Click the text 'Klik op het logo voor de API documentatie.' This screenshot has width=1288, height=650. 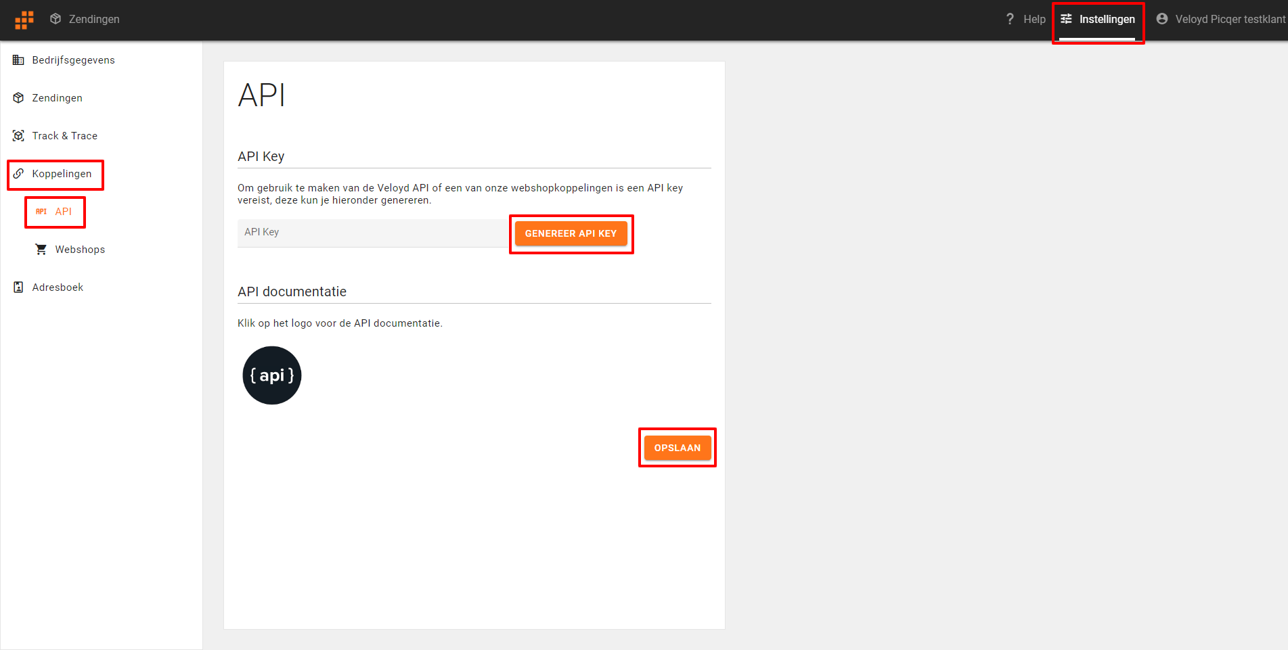point(340,323)
